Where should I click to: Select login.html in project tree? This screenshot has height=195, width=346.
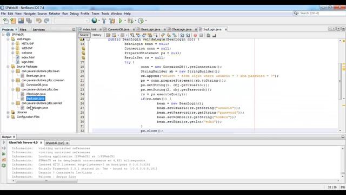[x=28, y=62]
